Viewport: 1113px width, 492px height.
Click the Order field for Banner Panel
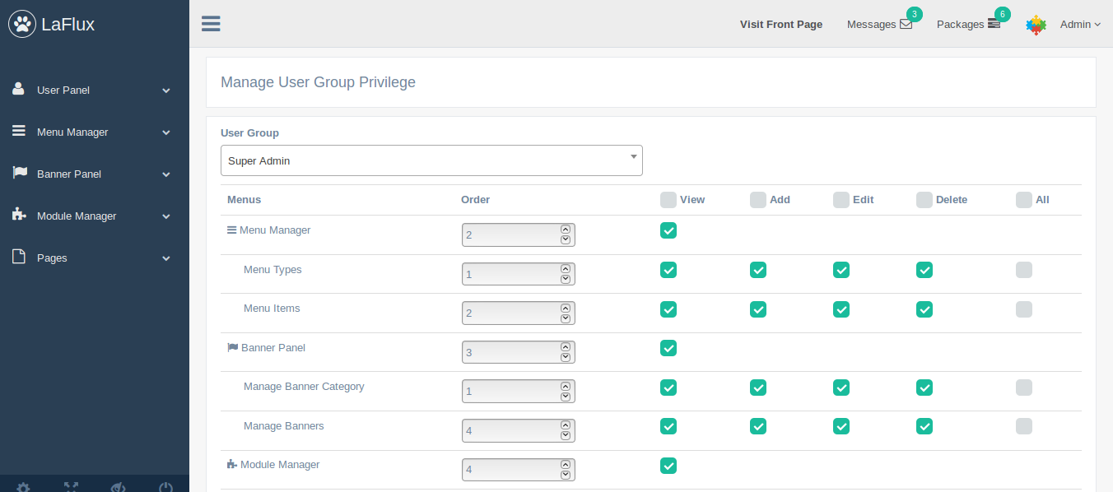tap(510, 352)
